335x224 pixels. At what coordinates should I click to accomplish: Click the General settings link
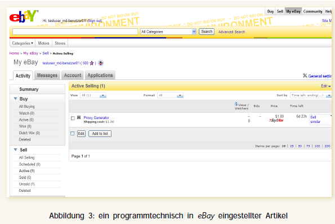[320, 76]
